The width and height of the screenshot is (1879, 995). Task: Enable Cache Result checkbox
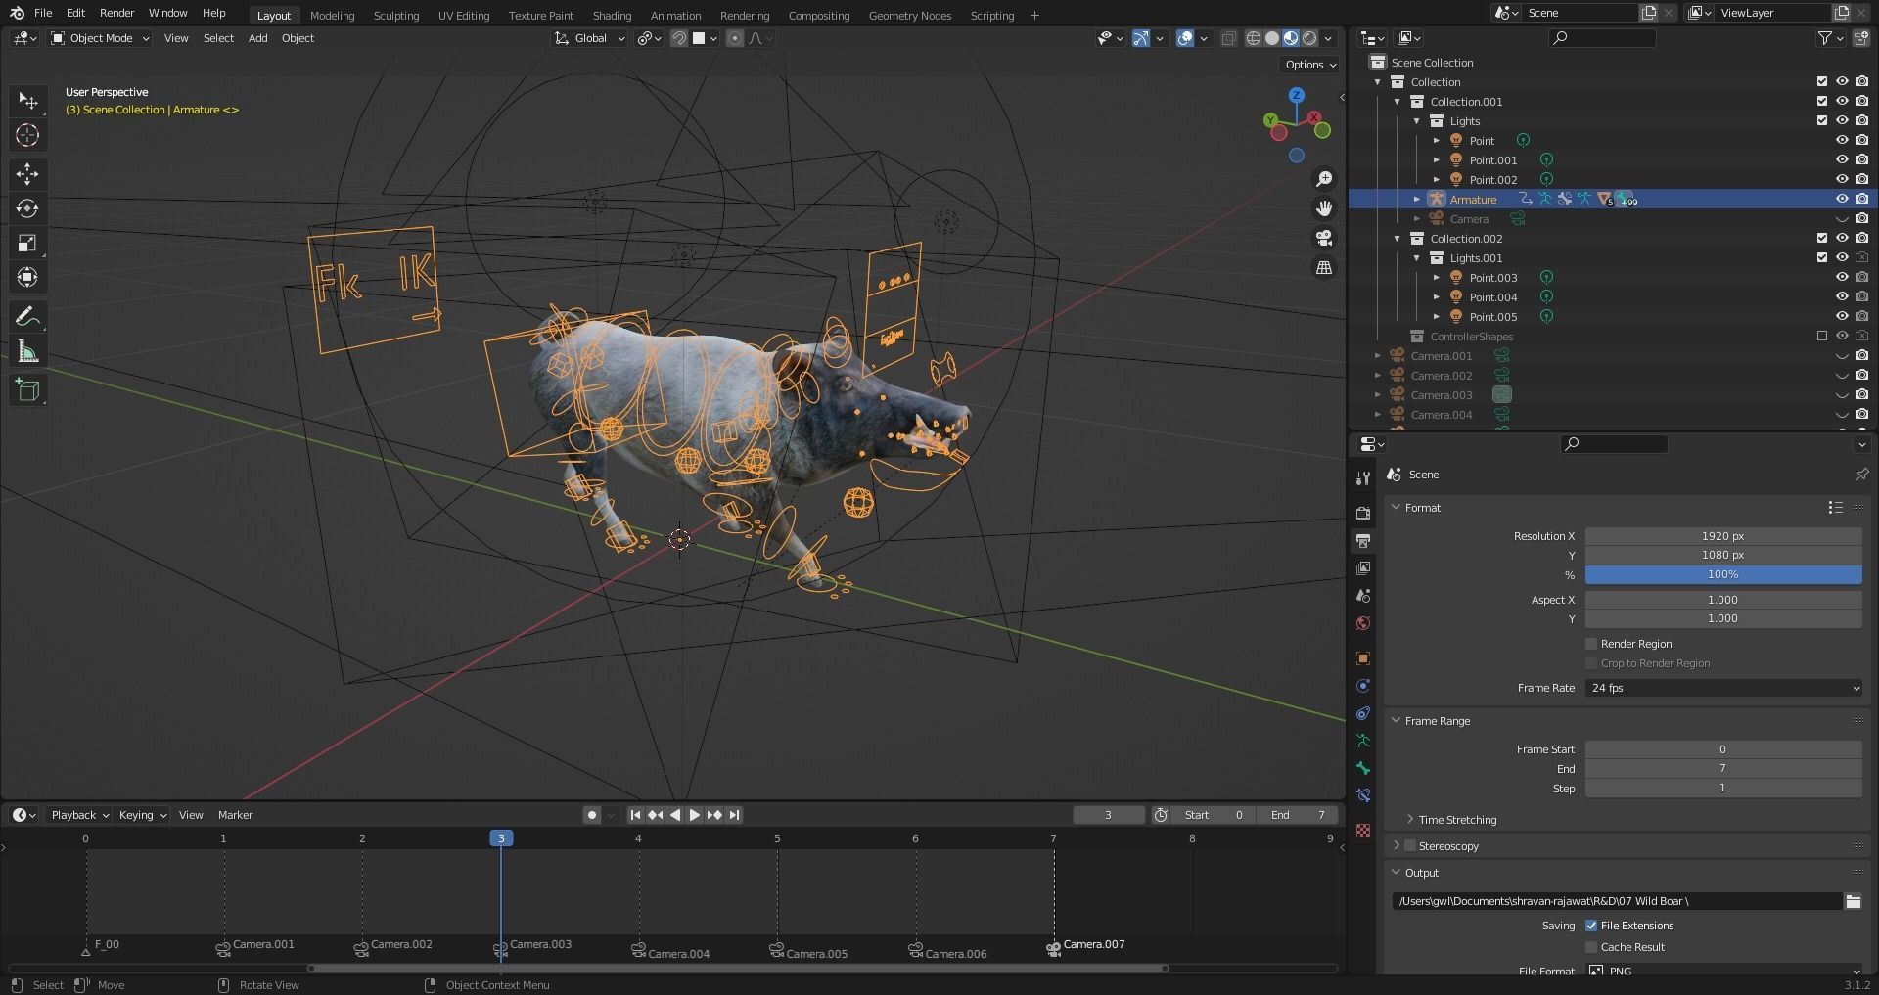click(1591, 947)
